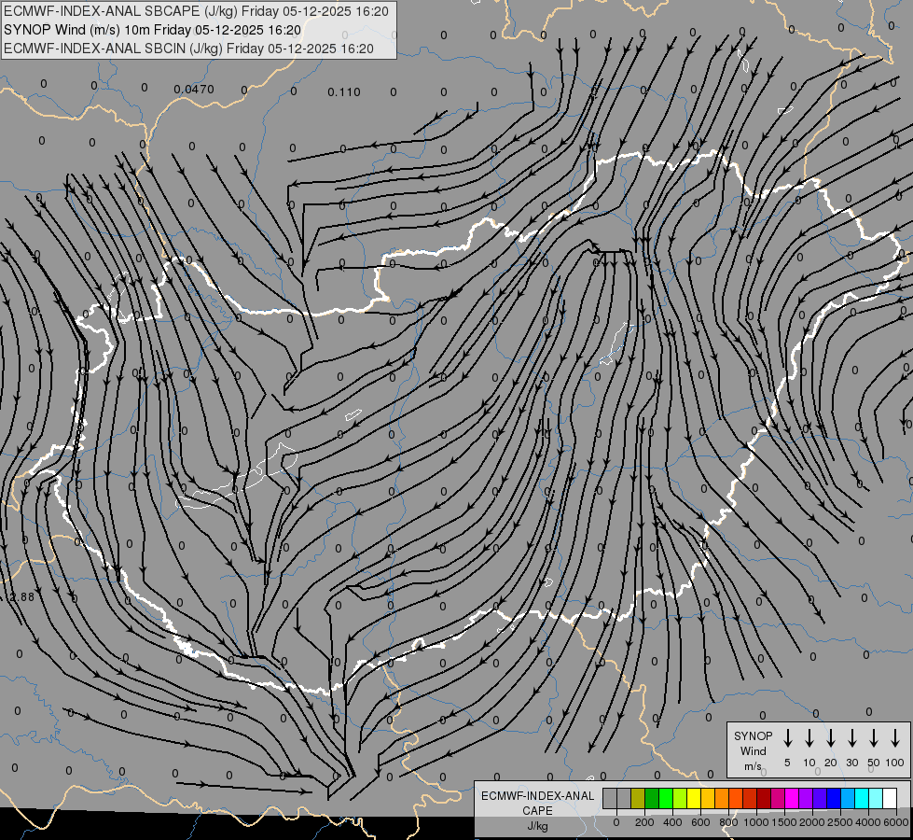Click the 400 tick label on the color scale
Image resolution: width=913 pixels, height=840 pixels.
(672, 822)
